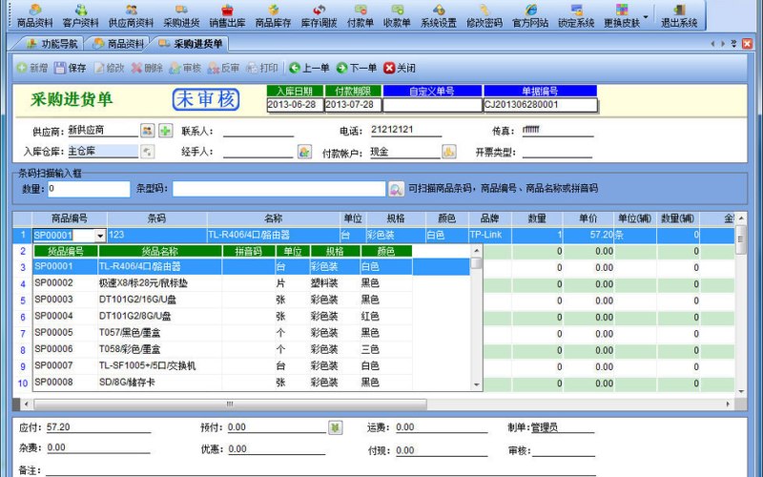
Task: Switch to the 商品资料 tab
Action: tap(118, 44)
